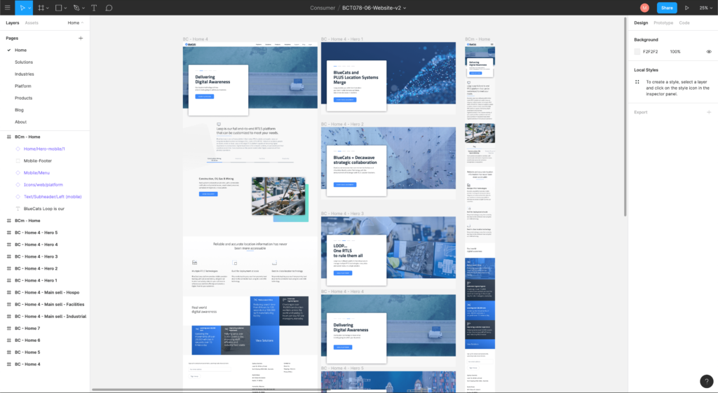Screen dimensions: 718x393
Task: Click the horizontal canvas scrollbar
Action: tap(211, 389)
